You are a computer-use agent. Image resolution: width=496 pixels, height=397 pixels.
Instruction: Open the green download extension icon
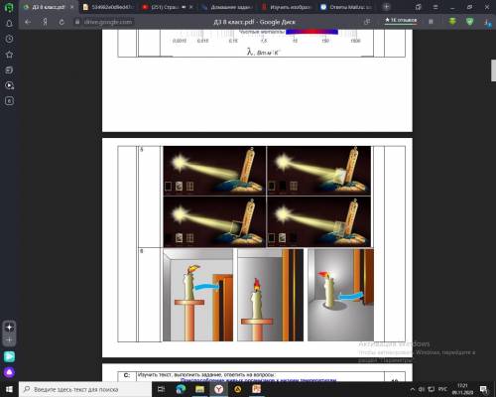(x=452, y=22)
